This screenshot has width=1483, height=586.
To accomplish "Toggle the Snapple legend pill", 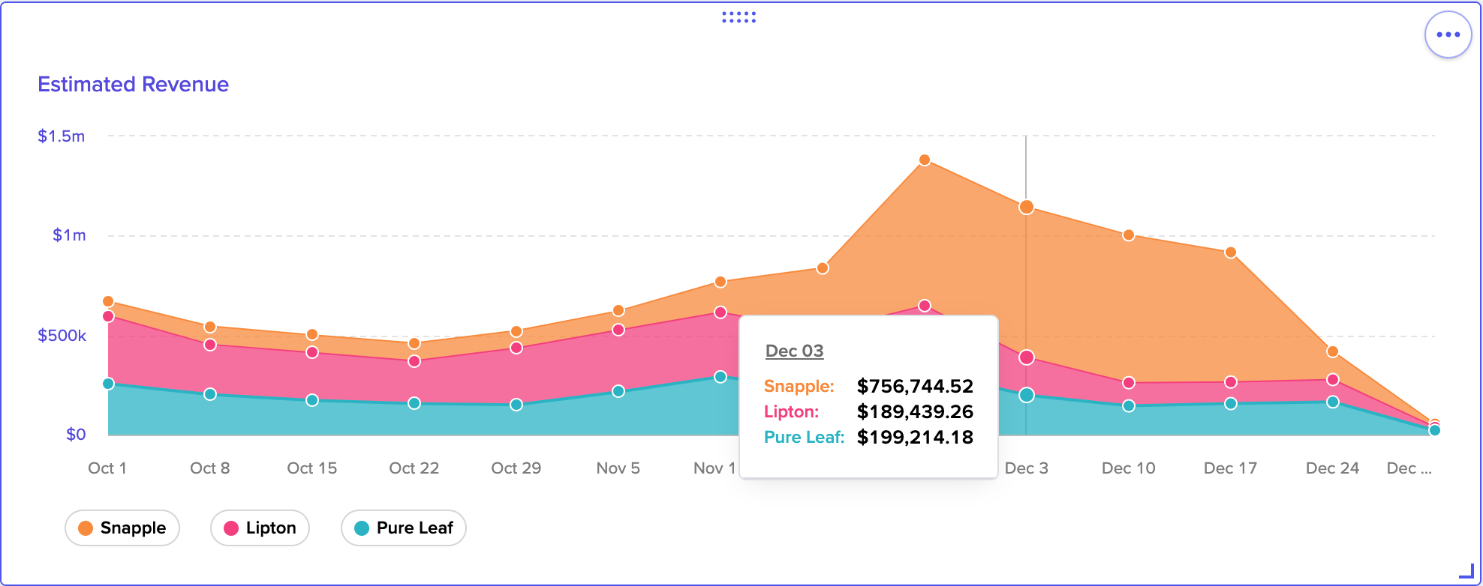I will click(122, 528).
